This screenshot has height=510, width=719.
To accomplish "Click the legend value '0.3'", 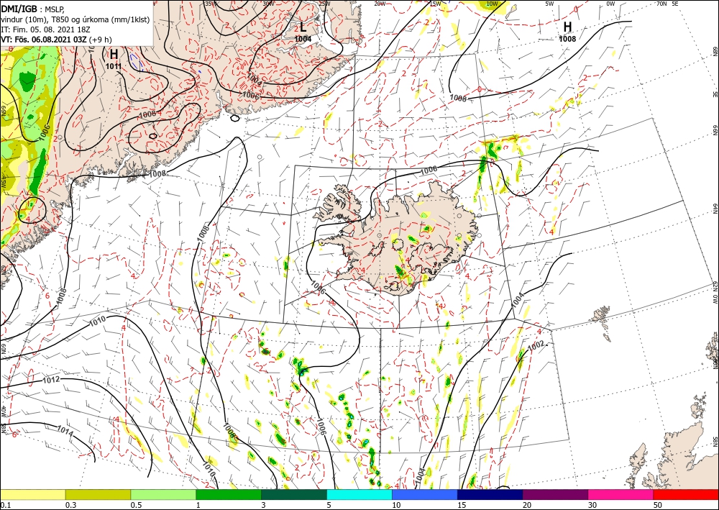I will [70, 505].
